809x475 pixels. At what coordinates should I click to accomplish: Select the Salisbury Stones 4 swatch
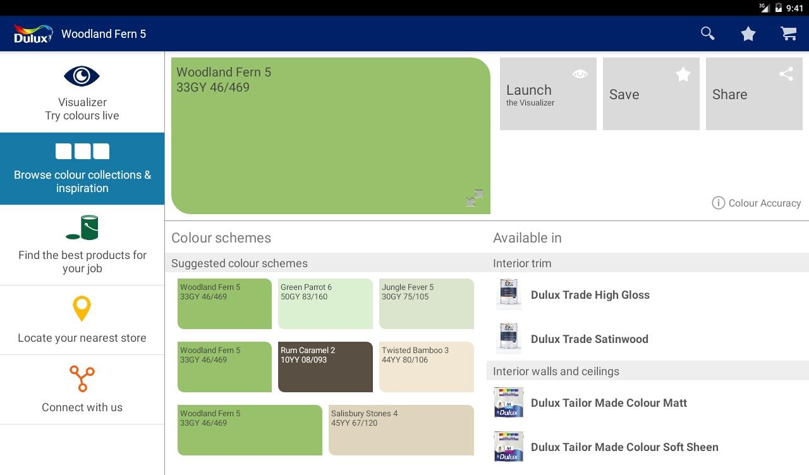pyautogui.click(x=401, y=430)
